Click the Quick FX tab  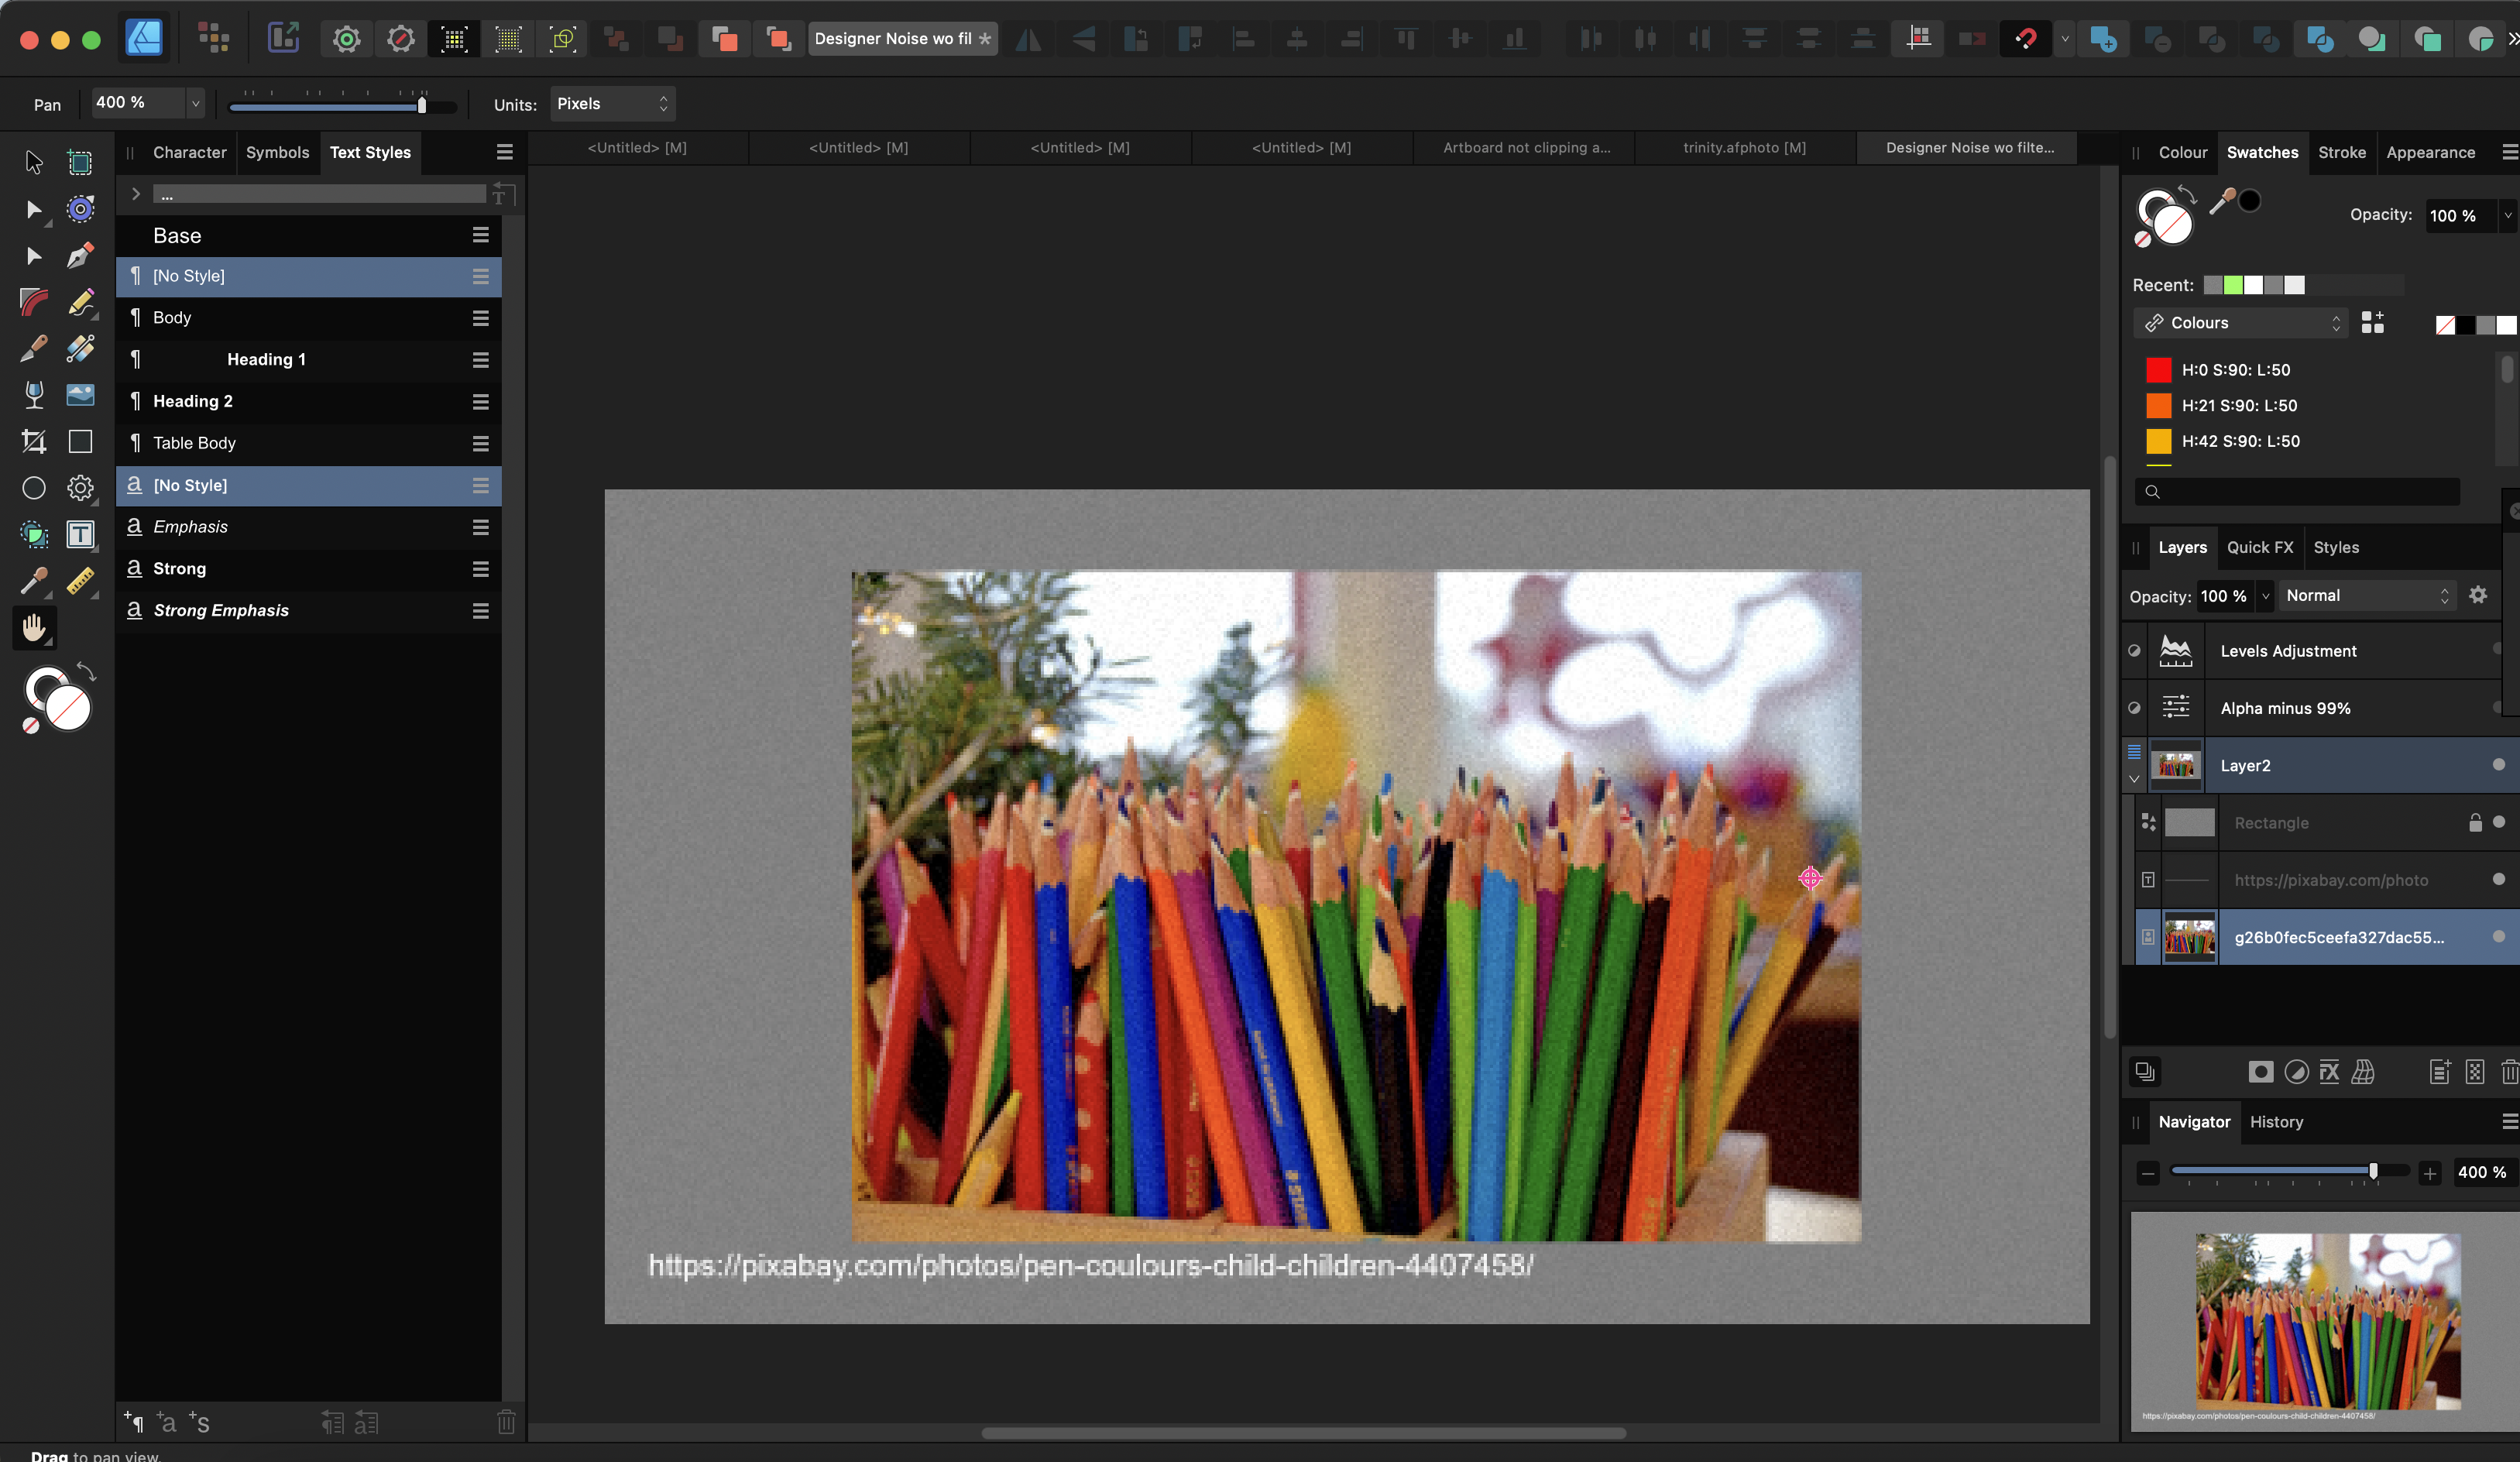click(x=2259, y=547)
